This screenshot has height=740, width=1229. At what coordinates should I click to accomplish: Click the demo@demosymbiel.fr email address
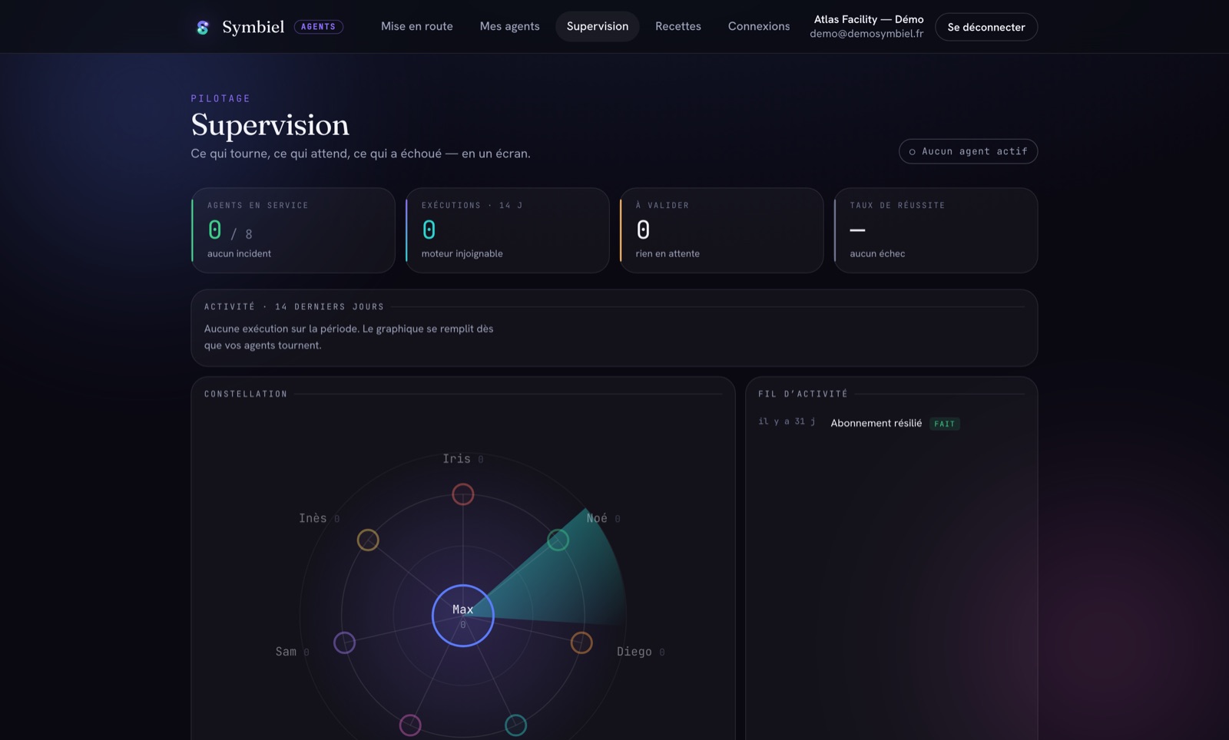[866, 34]
